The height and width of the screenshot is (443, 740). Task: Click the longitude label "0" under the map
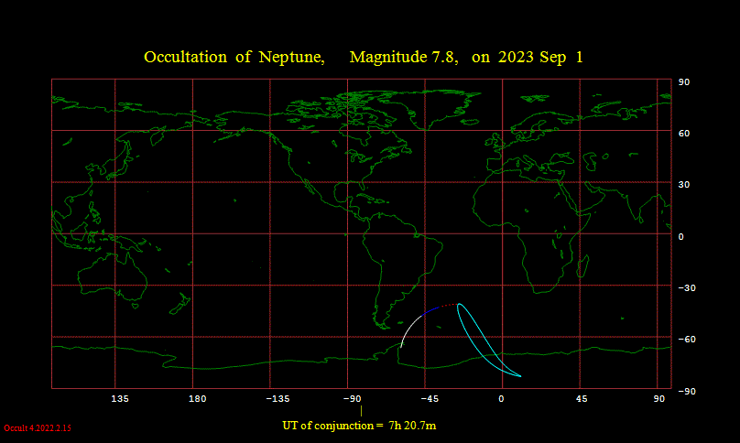coord(501,399)
